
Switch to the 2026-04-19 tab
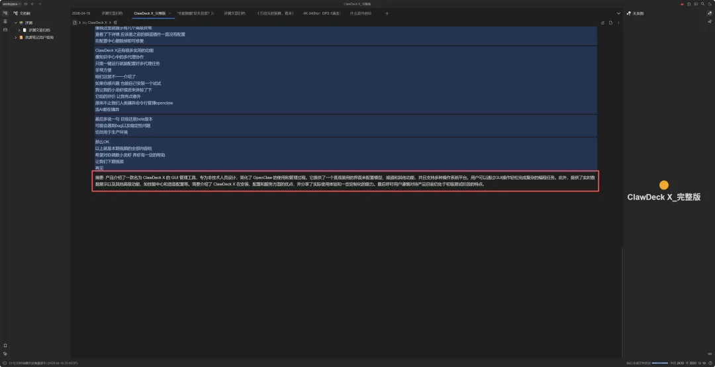[x=81, y=13]
